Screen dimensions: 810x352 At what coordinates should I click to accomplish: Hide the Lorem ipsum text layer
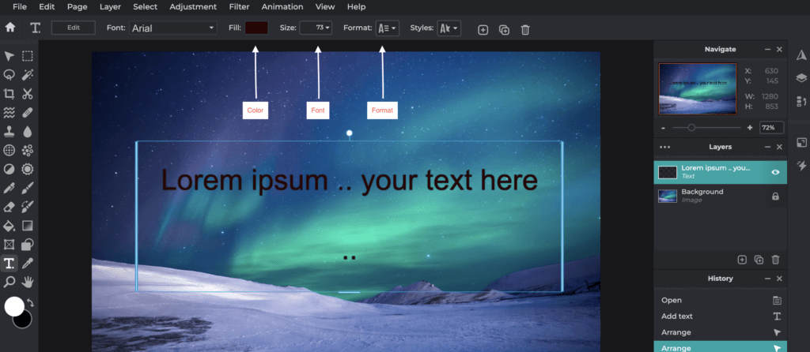pos(775,172)
